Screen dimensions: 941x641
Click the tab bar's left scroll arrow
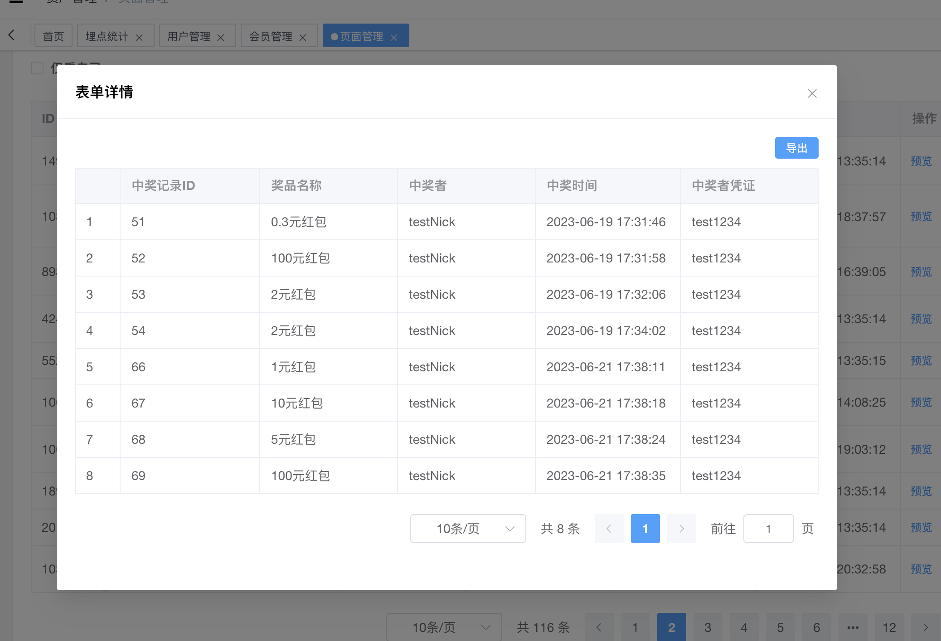point(12,35)
